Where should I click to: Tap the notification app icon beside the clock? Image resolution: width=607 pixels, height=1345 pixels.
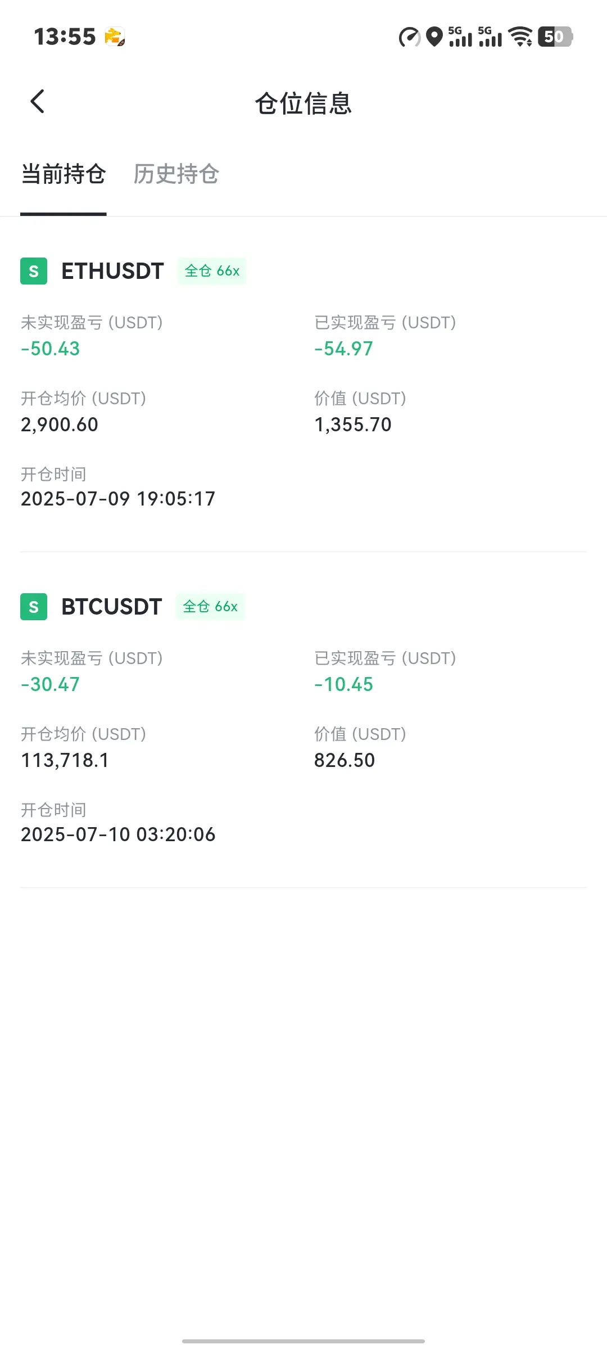point(115,37)
